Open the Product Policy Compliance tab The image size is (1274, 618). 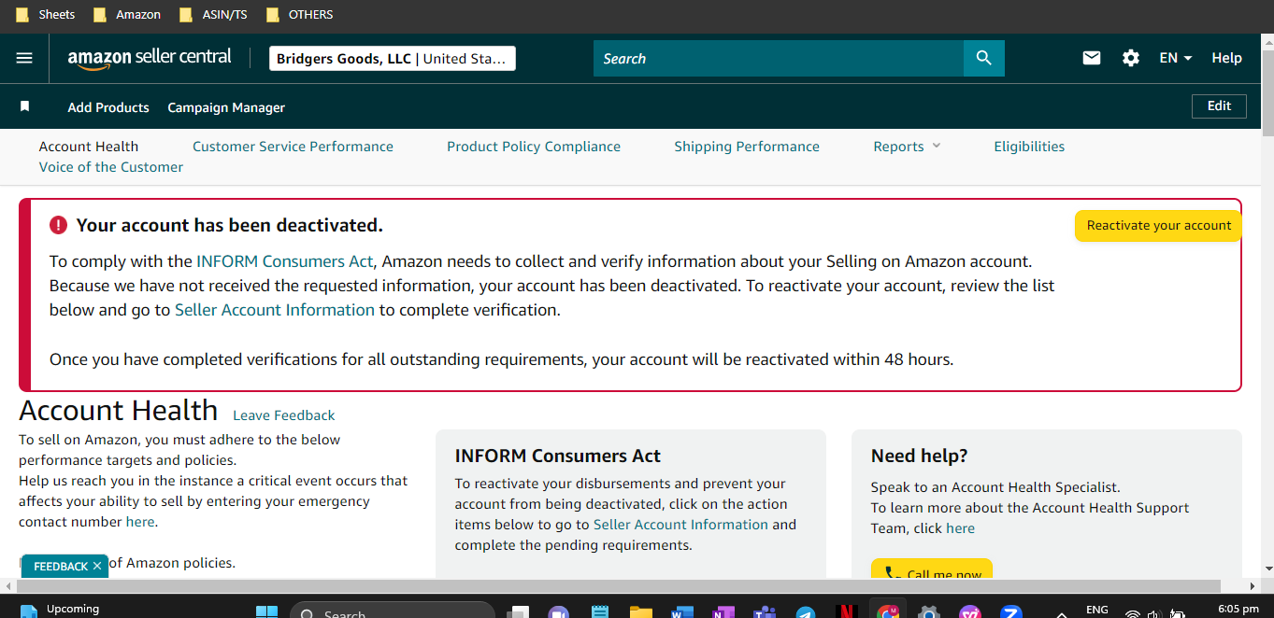click(x=534, y=147)
